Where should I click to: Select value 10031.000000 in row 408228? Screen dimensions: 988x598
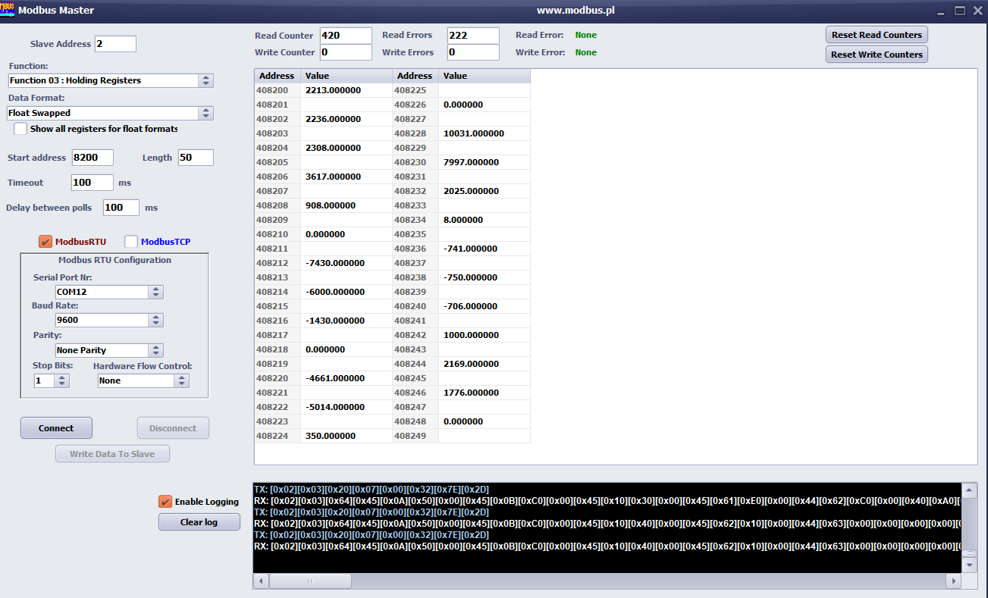[x=485, y=133]
